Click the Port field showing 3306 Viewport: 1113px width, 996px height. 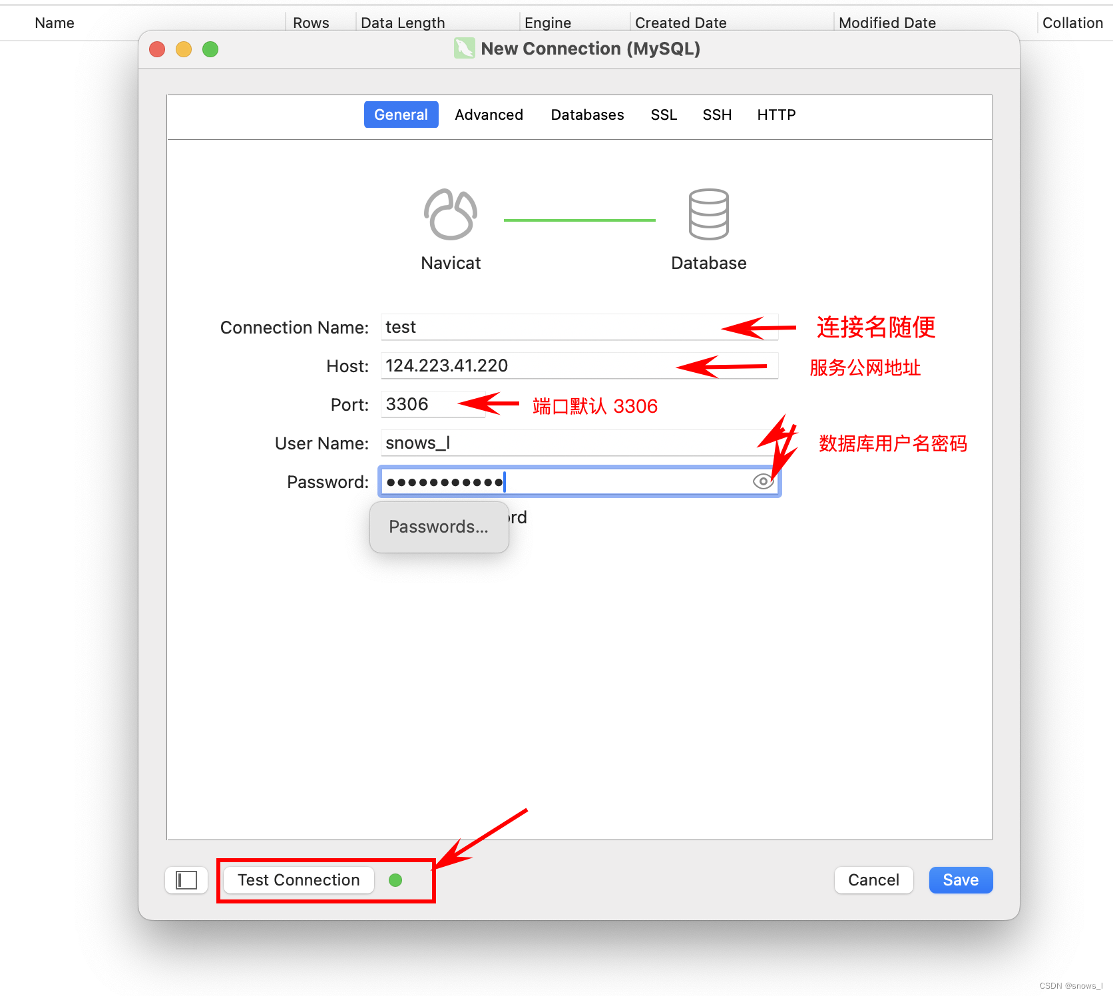[433, 404]
